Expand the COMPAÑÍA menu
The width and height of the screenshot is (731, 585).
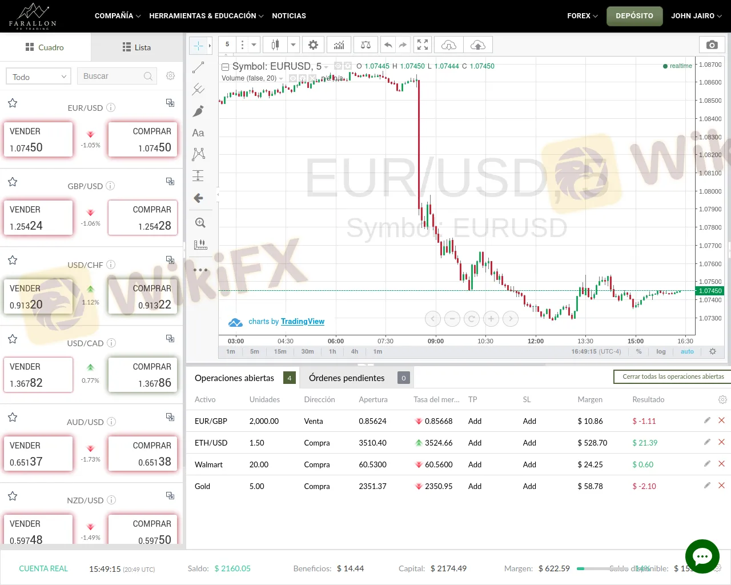coord(118,16)
